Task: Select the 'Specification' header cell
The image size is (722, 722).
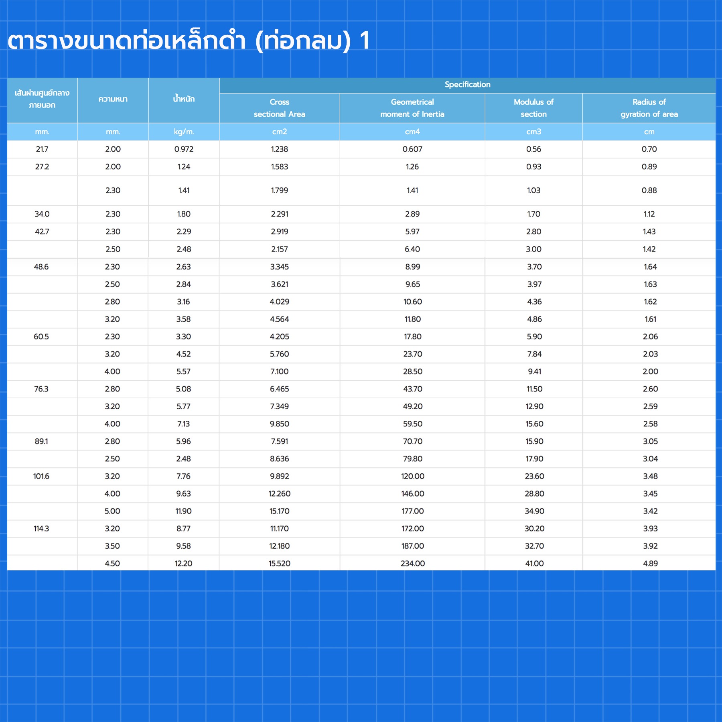Action: pos(467,85)
